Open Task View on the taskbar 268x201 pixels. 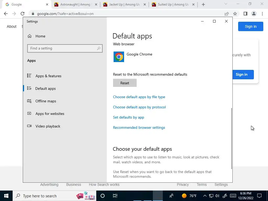[x=115, y=196]
